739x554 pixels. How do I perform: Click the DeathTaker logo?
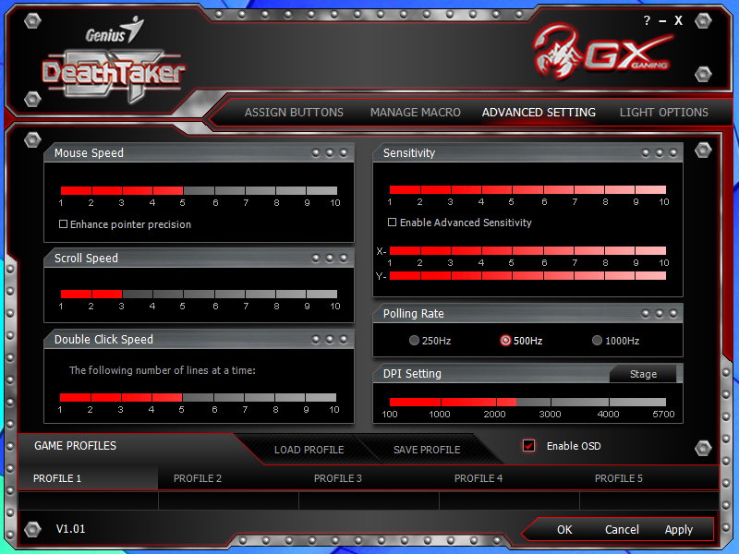113,75
